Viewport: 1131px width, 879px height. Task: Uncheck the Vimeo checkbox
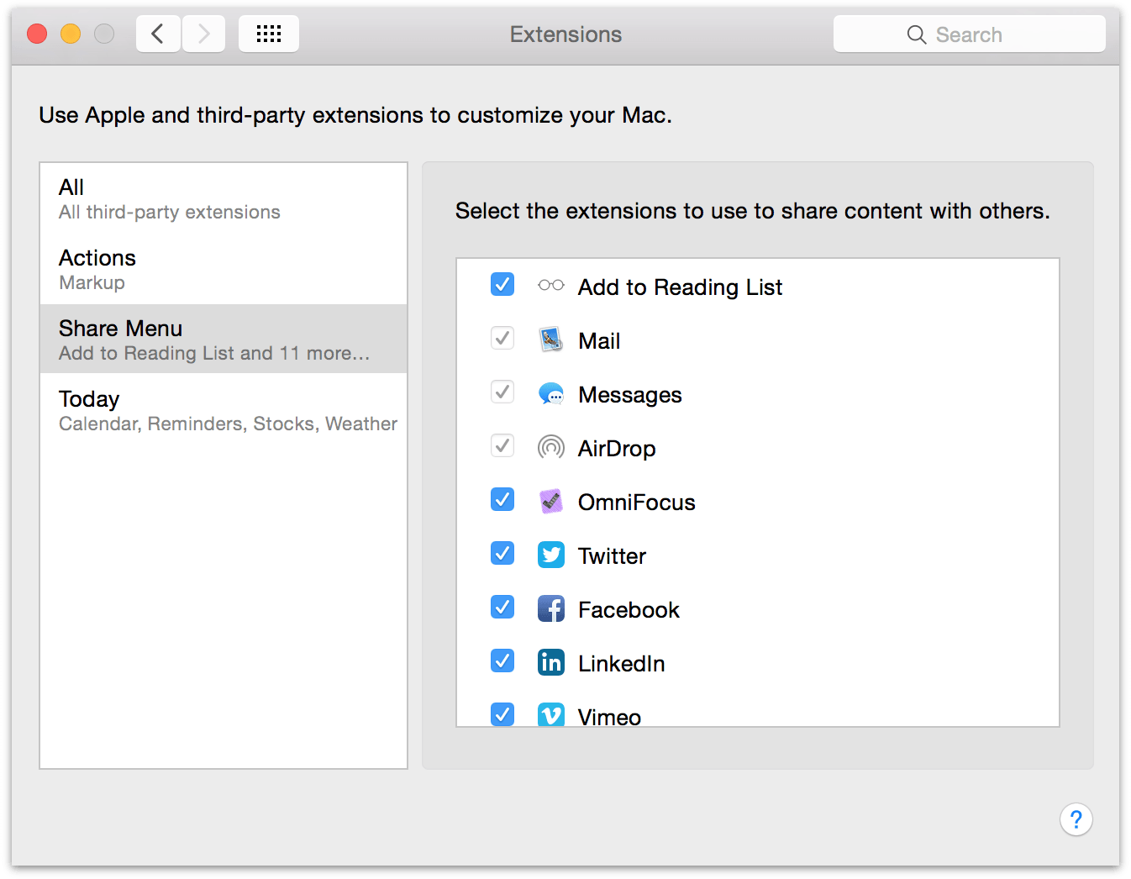[x=502, y=714]
